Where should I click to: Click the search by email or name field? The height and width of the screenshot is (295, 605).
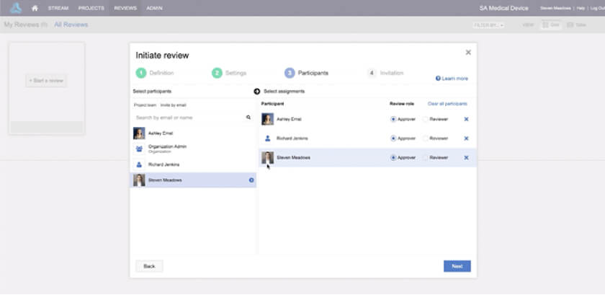pyautogui.click(x=189, y=117)
